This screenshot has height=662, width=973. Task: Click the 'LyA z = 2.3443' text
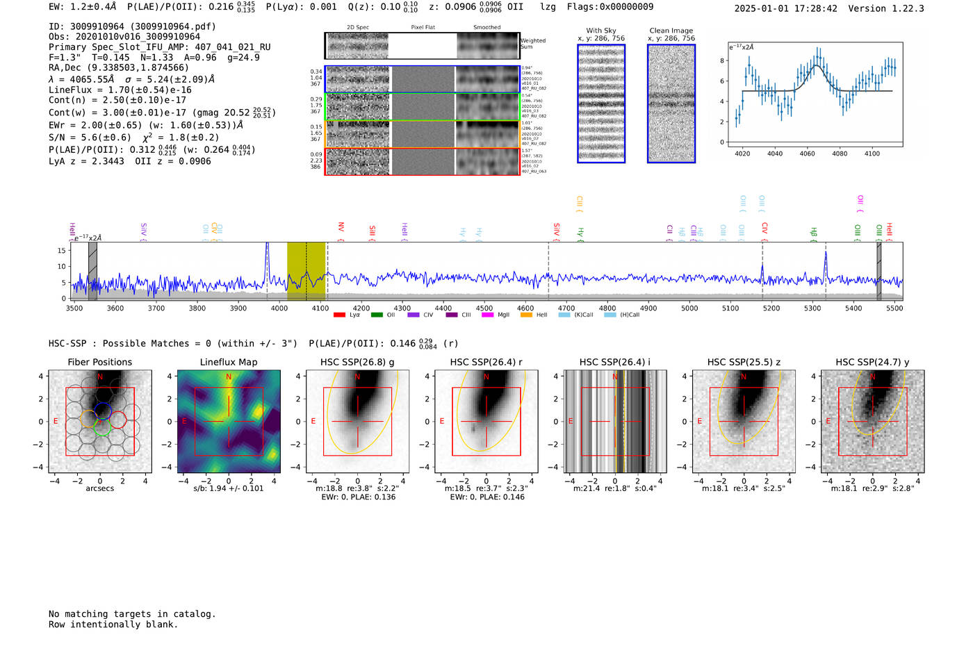[x=86, y=161]
